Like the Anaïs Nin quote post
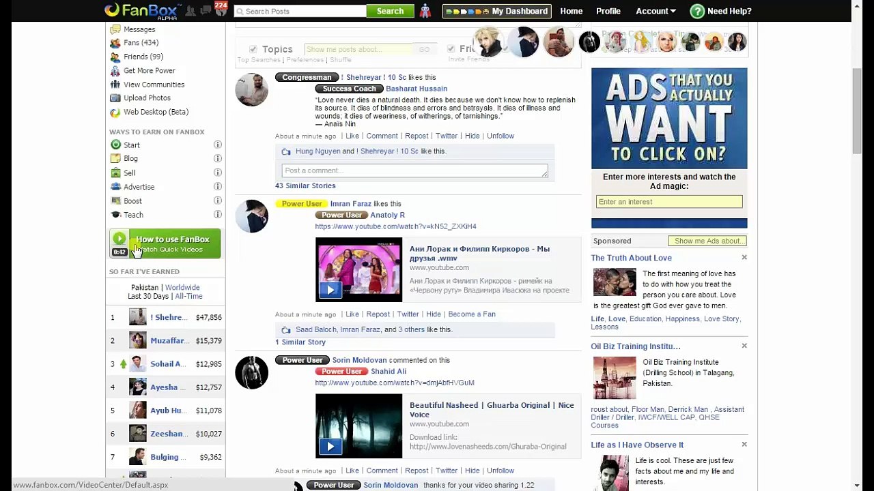 352,136
